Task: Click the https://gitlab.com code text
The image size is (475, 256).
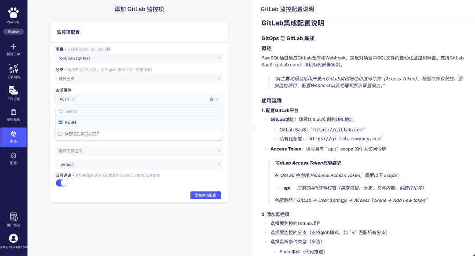Action: 338,130
